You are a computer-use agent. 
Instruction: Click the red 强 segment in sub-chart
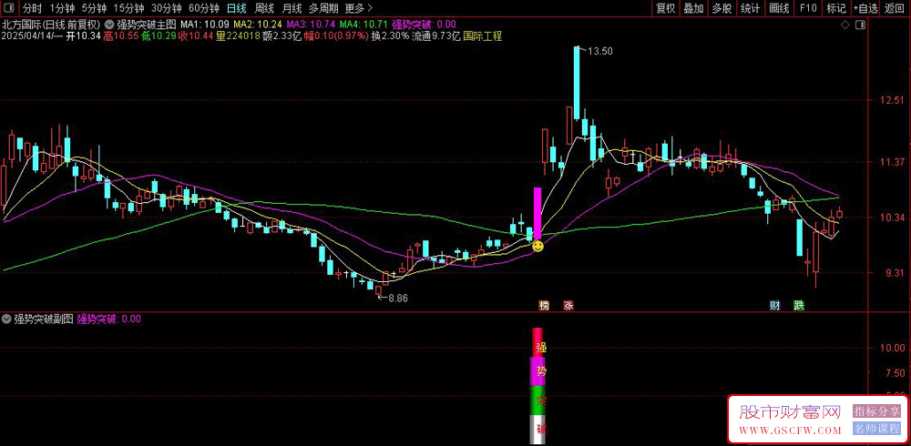click(538, 342)
